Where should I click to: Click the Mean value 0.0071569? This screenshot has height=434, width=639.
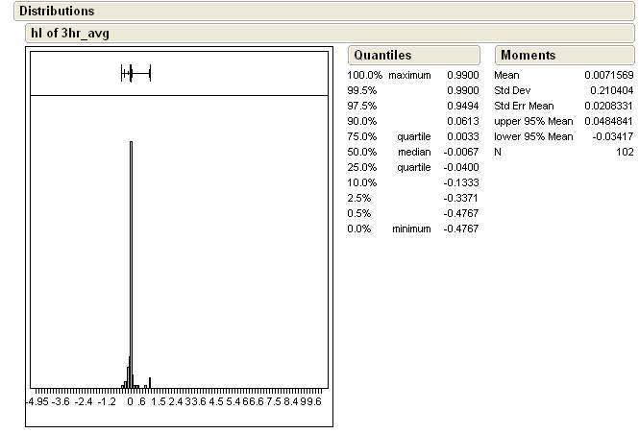click(x=608, y=75)
